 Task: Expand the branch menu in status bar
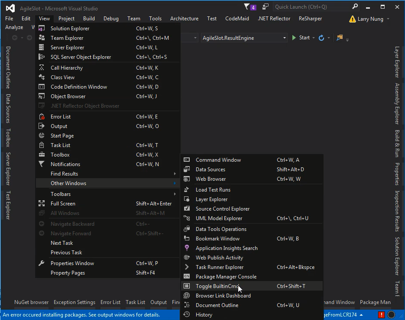(x=361, y=315)
